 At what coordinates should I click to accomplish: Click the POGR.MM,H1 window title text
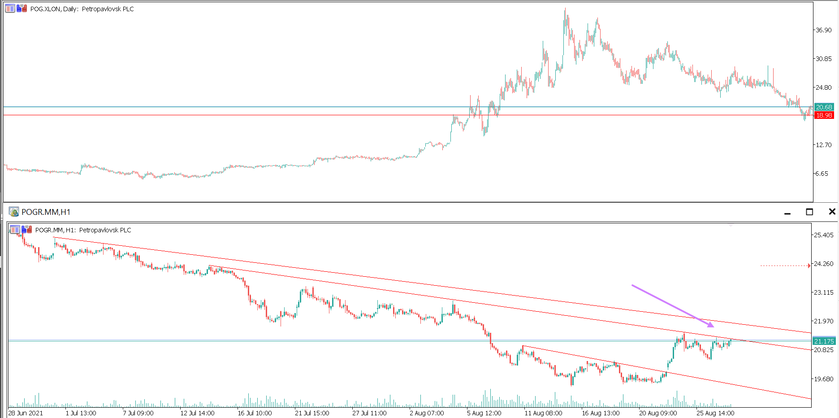click(x=46, y=212)
